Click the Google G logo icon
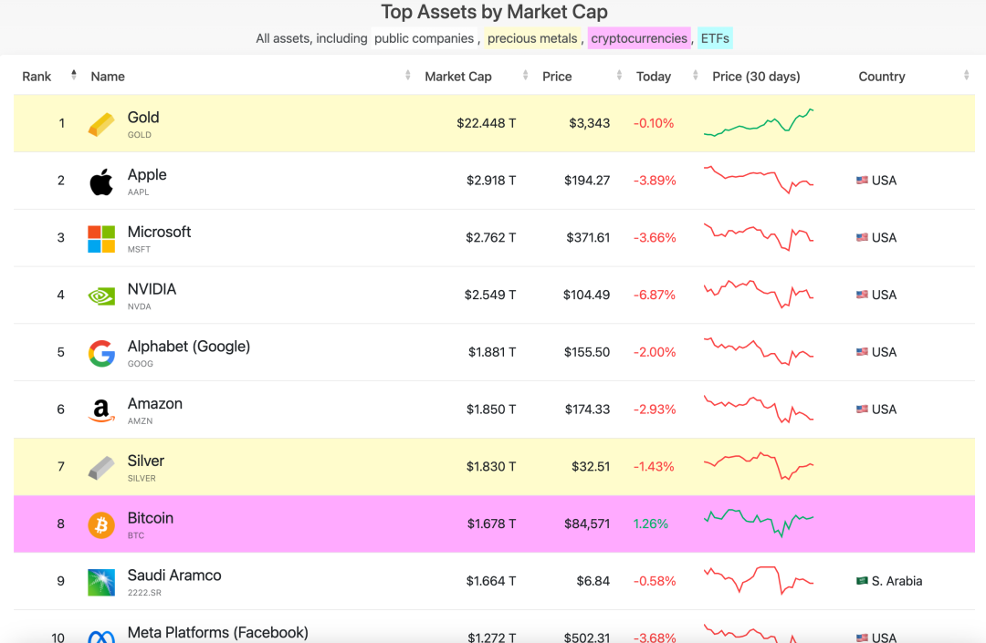This screenshot has width=986, height=643. coord(101,354)
